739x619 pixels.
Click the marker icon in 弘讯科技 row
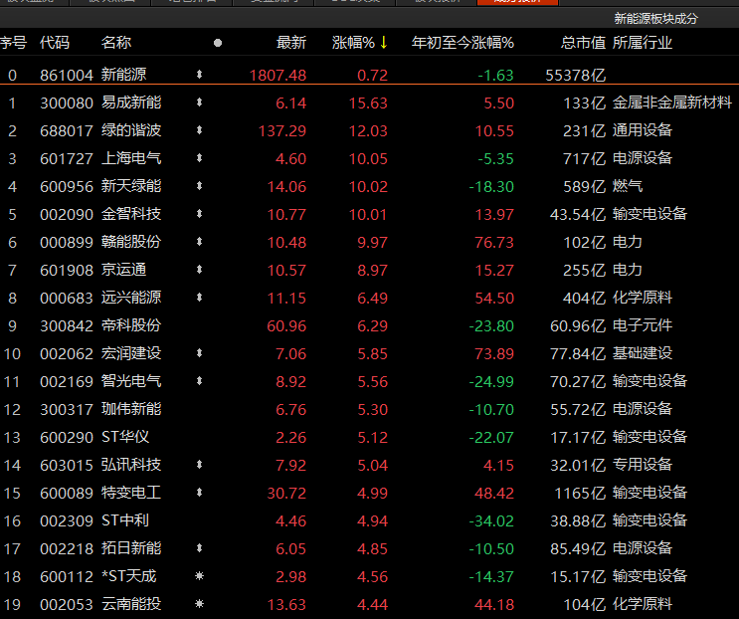click(199, 465)
